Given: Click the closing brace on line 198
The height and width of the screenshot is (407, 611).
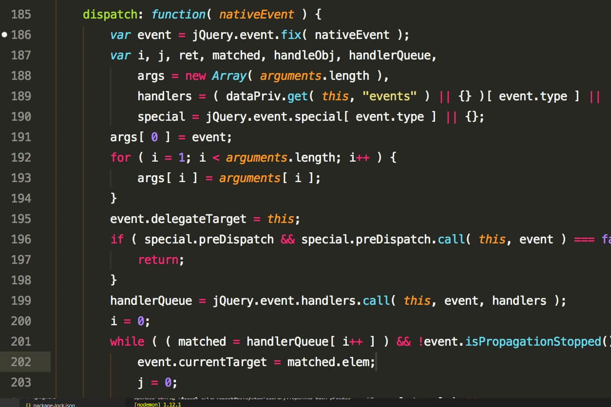Looking at the screenshot, I should click(x=114, y=280).
